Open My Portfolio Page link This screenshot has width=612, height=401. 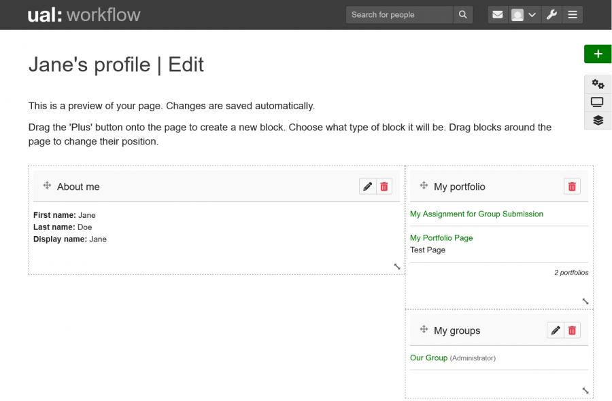441,237
